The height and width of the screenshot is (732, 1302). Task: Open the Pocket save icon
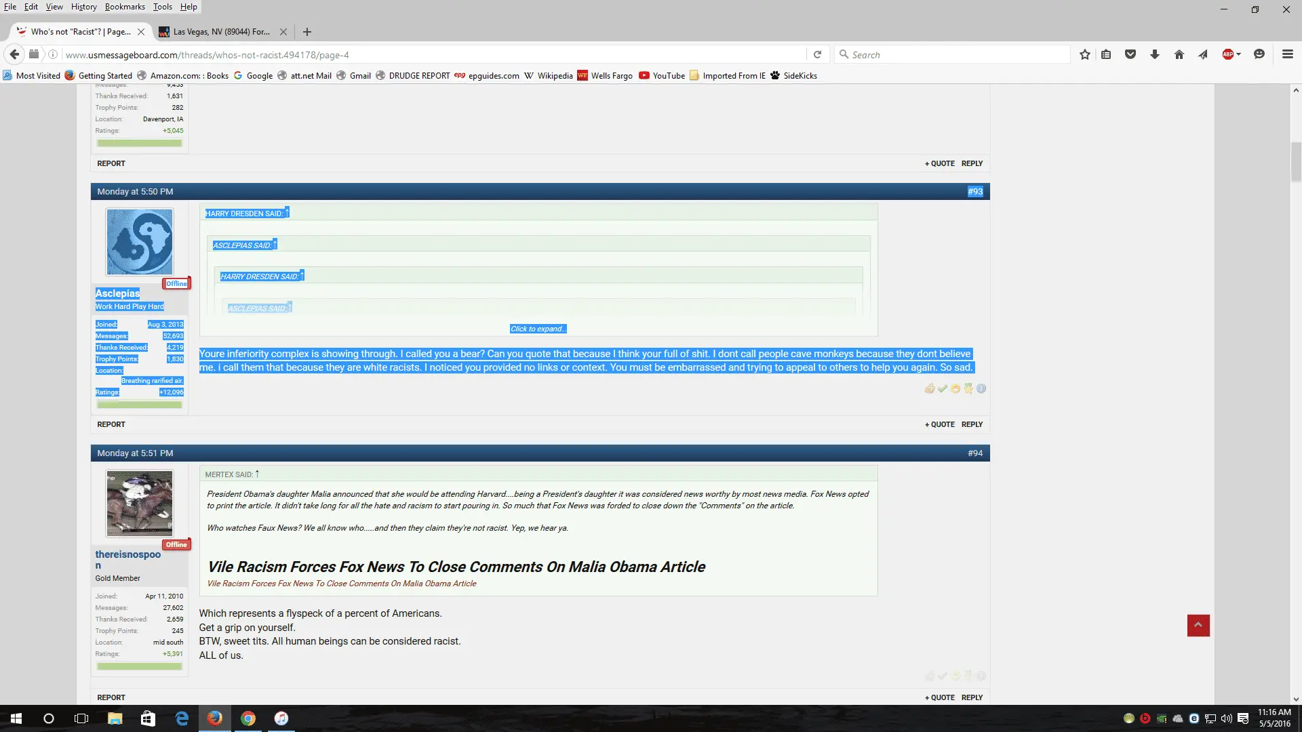(x=1130, y=55)
